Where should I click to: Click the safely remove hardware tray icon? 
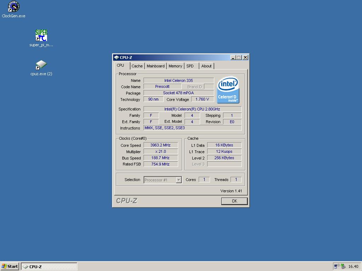pyautogui.click(x=343, y=266)
